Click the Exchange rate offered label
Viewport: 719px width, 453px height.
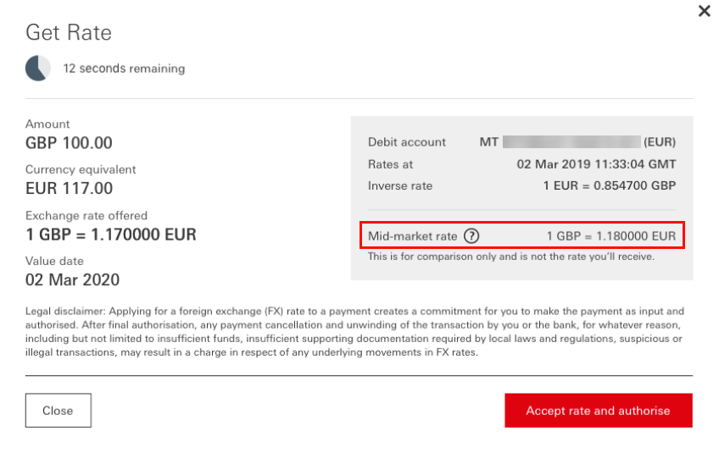click(86, 215)
